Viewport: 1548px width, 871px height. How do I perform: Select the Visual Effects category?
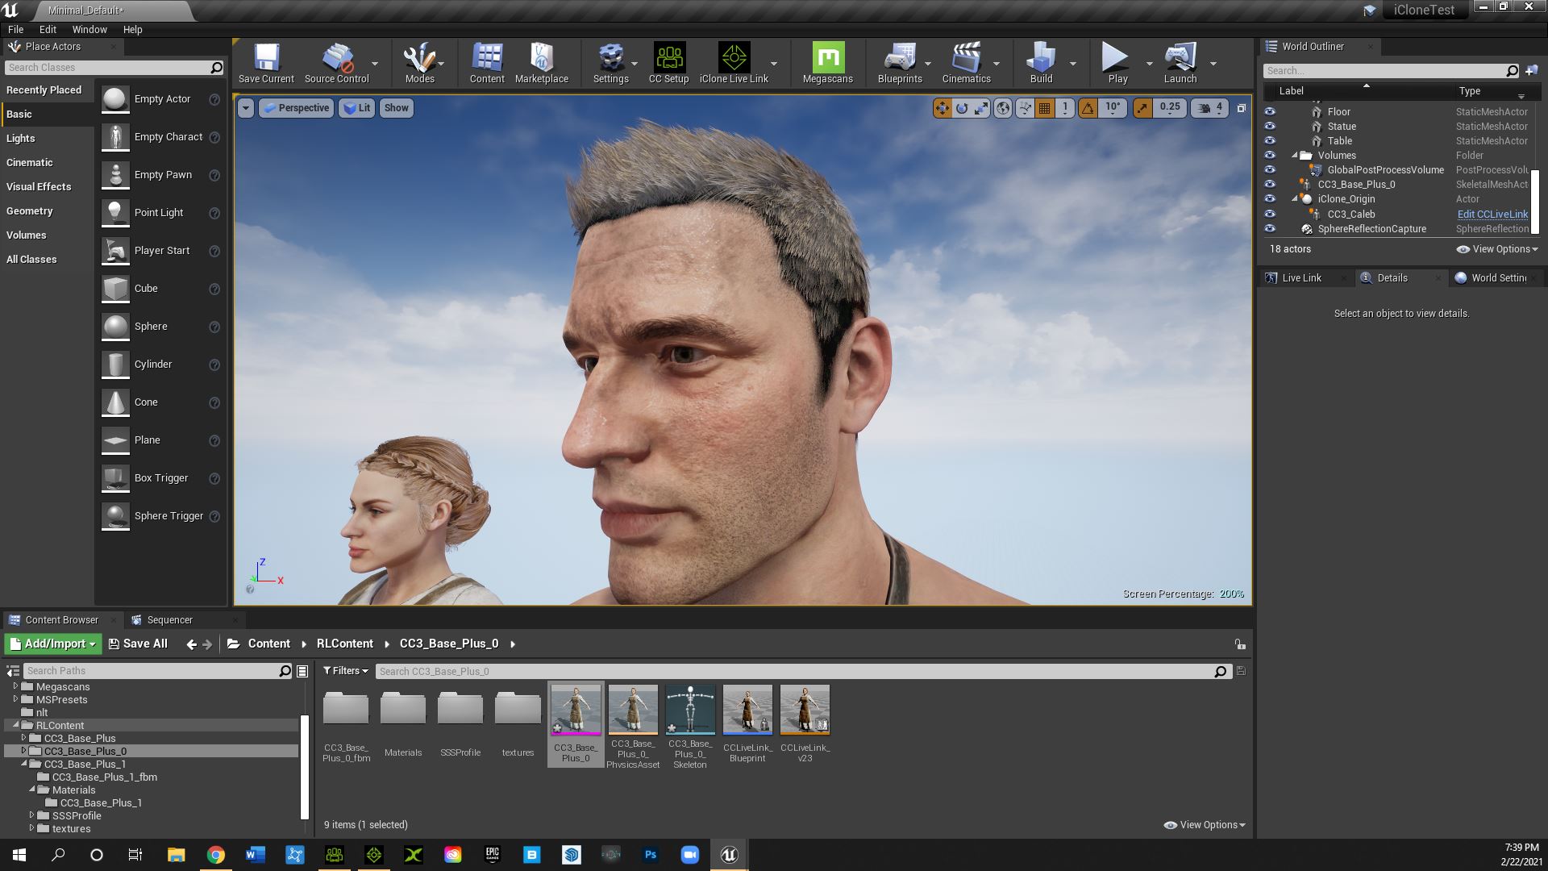click(39, 187)
